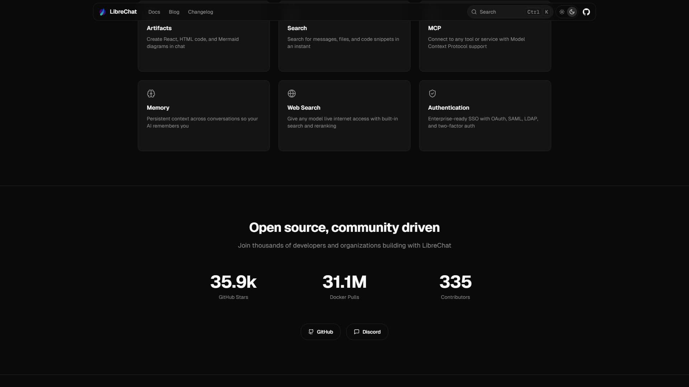Click the 'GitHub Stars' label
The height and width of the screenshot is (387, 689).
[233, 297]
